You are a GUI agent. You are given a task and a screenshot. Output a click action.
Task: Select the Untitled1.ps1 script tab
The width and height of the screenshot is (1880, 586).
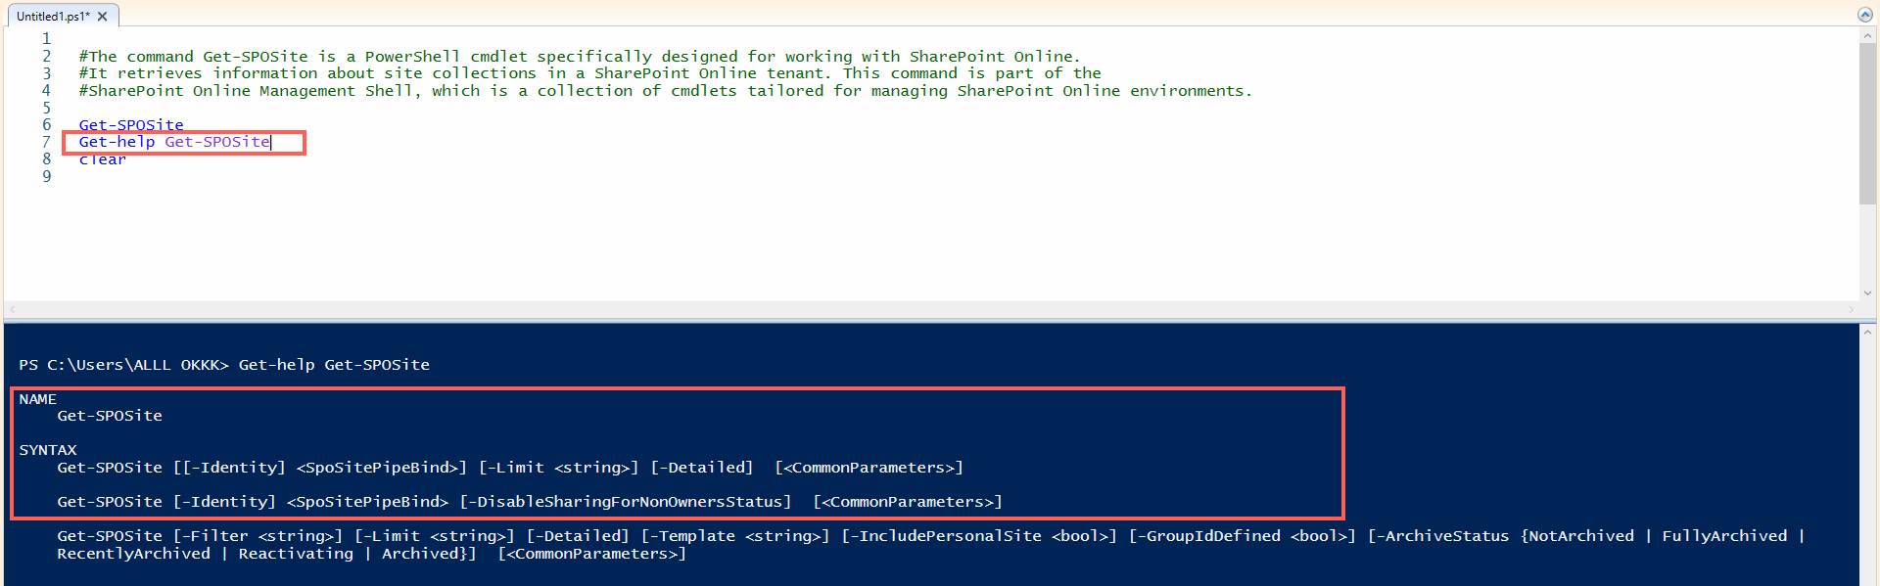tap(53, 17)
